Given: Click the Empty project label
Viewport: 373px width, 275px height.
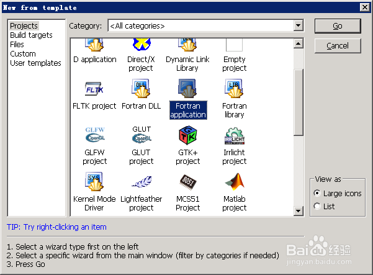Looking at the screenshot, I should [x=235, y=63].
